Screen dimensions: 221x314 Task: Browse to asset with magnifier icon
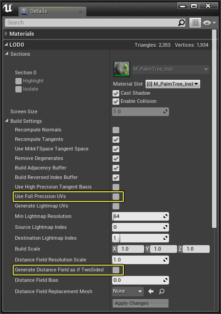(162, 291)
